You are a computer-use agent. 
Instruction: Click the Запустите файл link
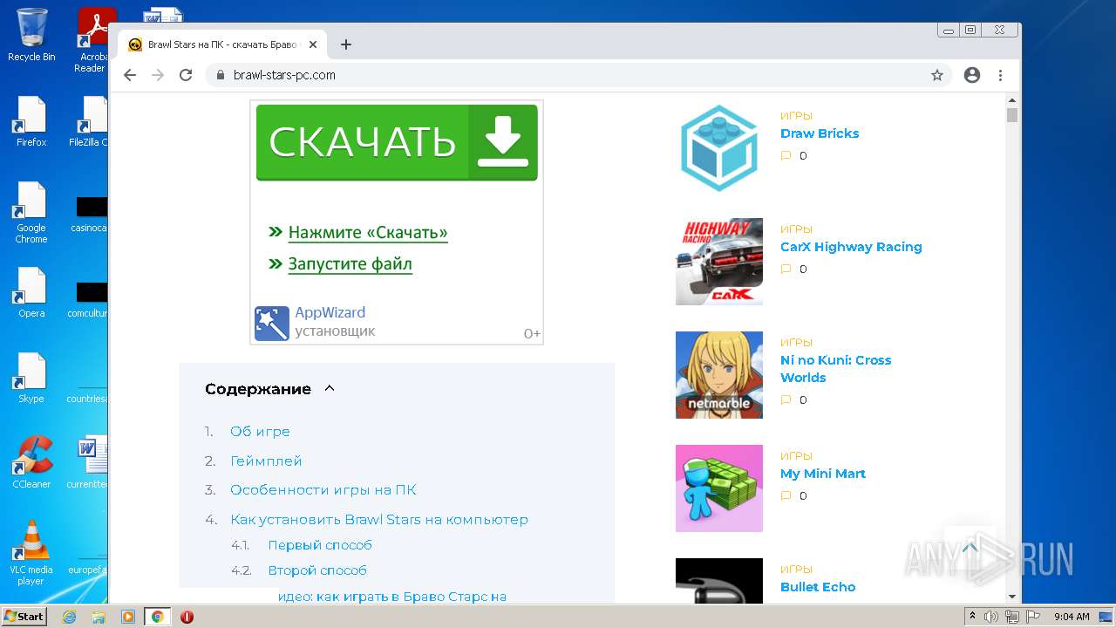tap(350, 263)
